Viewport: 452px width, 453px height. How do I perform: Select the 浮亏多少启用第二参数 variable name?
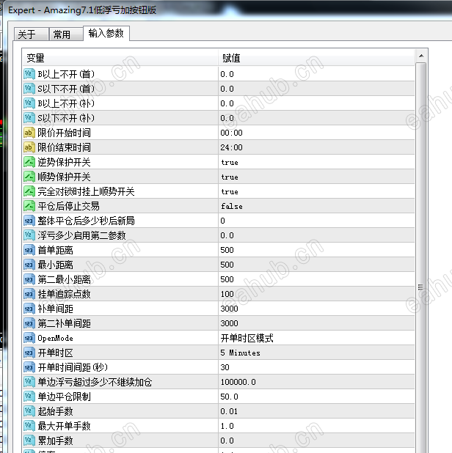tap(82, 235)
